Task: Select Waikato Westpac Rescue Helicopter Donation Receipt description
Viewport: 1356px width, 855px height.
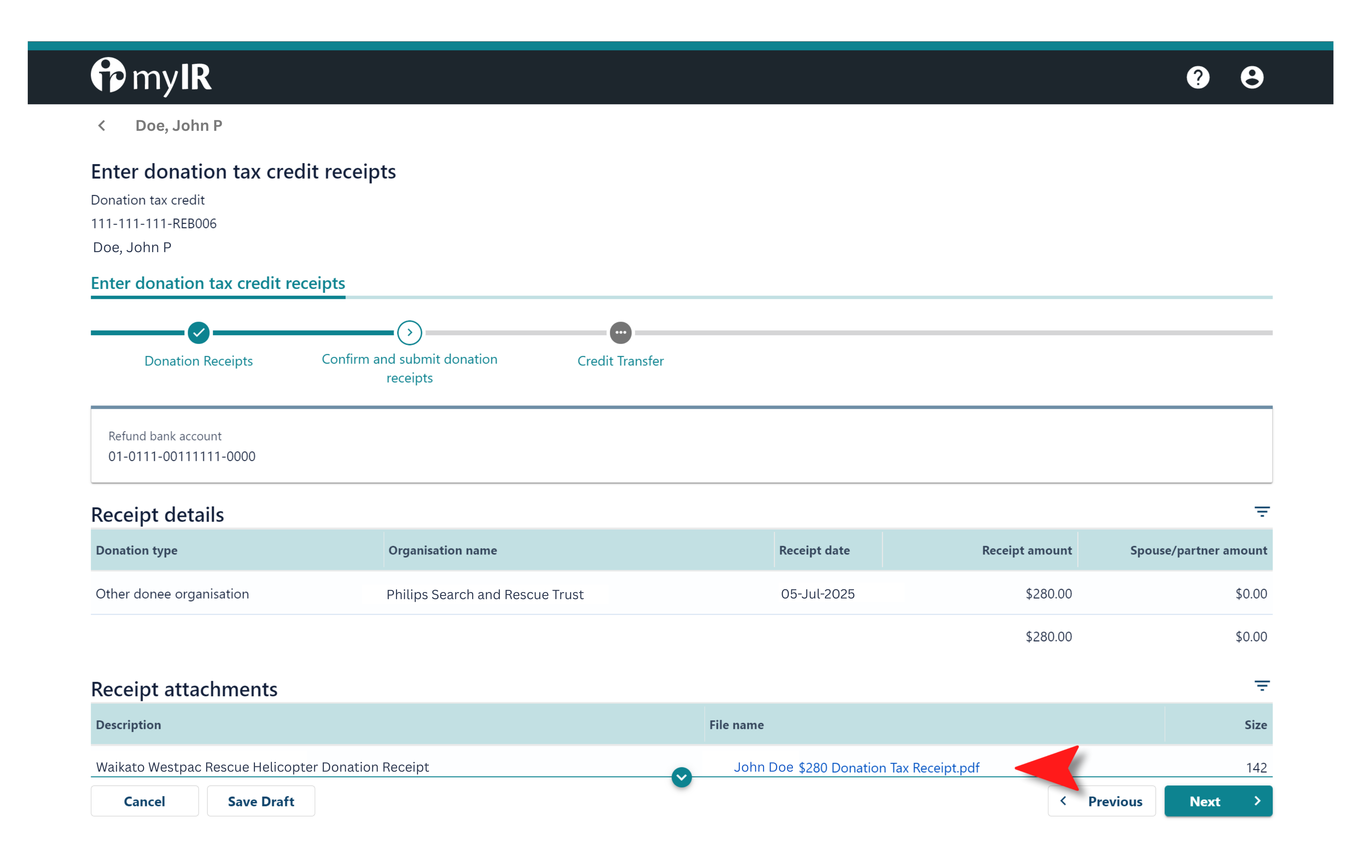Action: (x=262, y=767)
